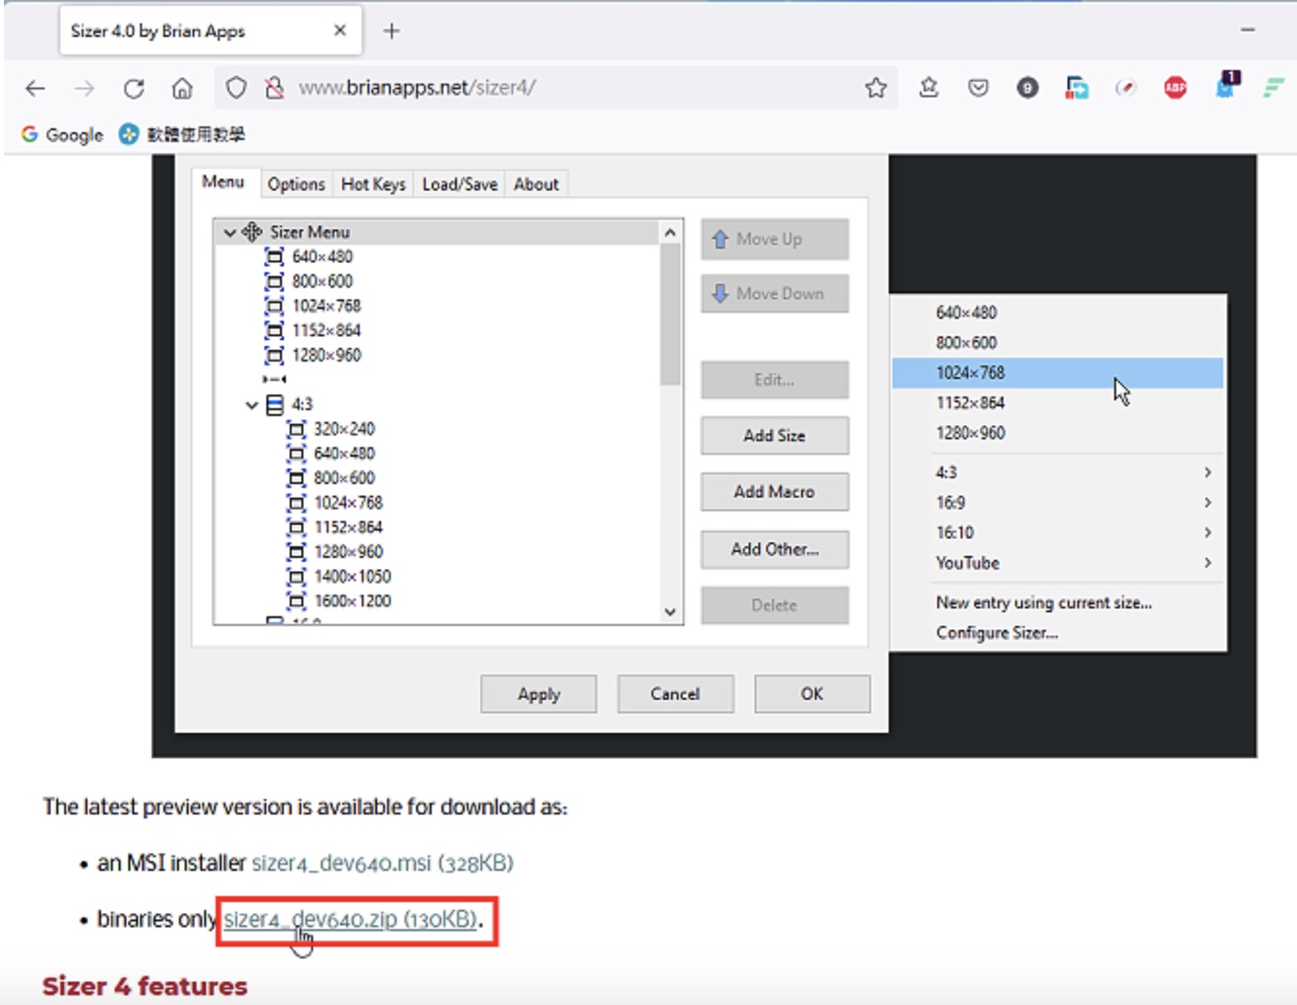1297x1005 pixels.
Task: Open the About tab
Action: coord(537,184)
